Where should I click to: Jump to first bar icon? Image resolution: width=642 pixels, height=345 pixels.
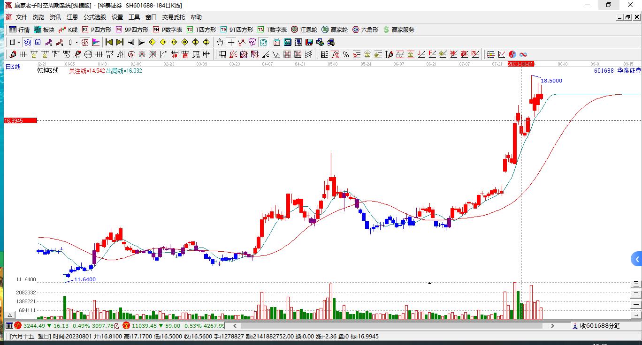point(109,42)
